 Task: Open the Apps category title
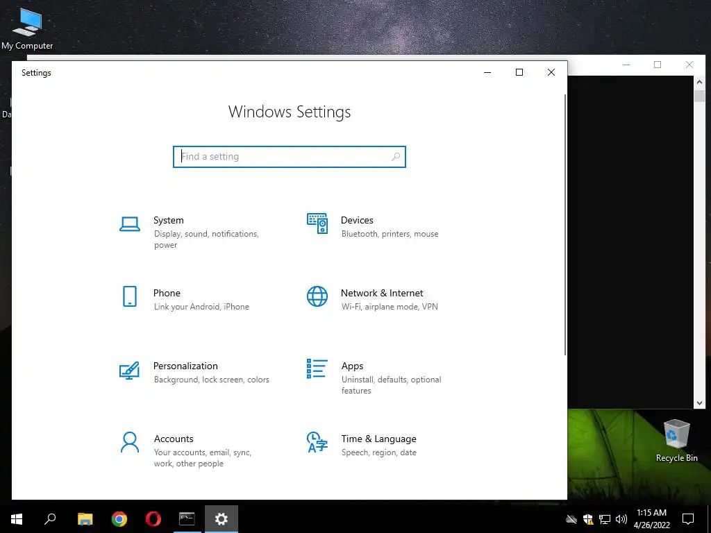[352, 366]
